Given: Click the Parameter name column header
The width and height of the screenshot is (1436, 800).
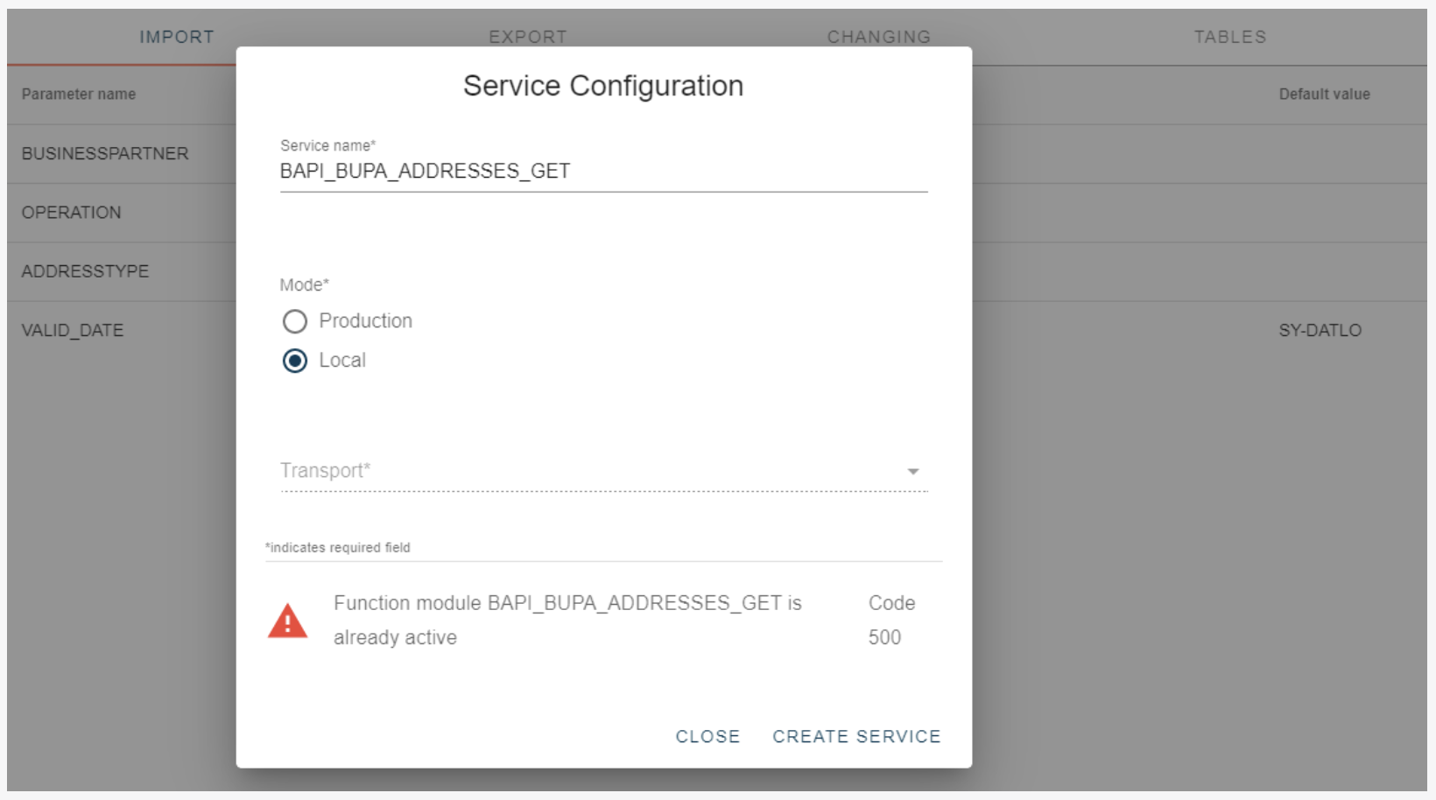Looking at the screenshot, I should click(79, 95).
